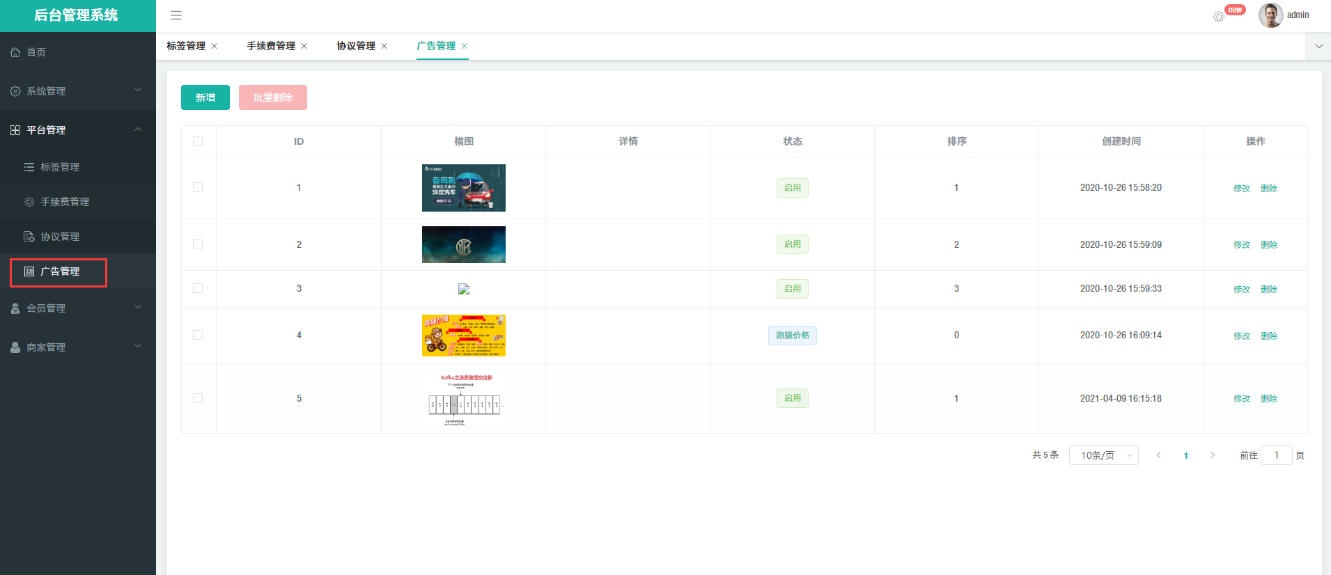
Task: Close the 手续费管理 tab
Action: (x=304, y=46)
